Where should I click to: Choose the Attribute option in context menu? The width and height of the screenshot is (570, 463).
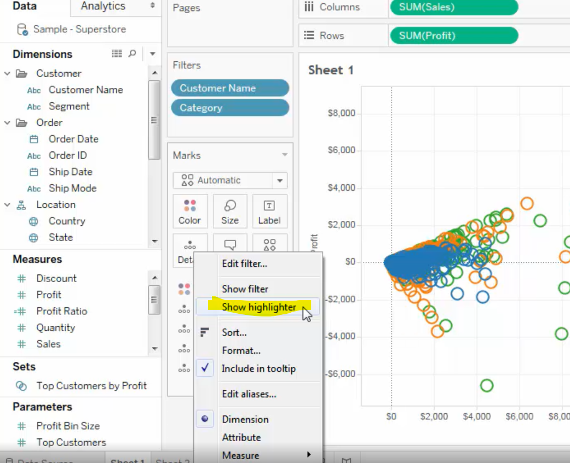241,437
